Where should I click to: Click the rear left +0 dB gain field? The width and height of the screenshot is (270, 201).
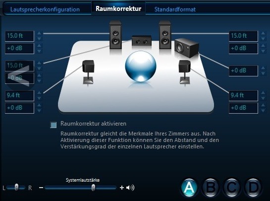(20, 108)
